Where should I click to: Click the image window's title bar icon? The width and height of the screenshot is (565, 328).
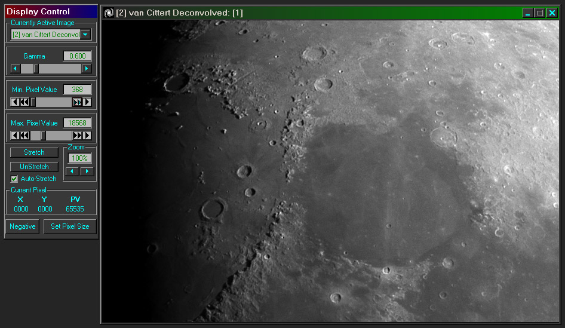coord(109,13)
